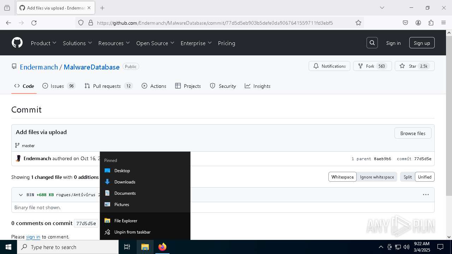
Task: Click the browser address bar URL
Action: (215, 23)
